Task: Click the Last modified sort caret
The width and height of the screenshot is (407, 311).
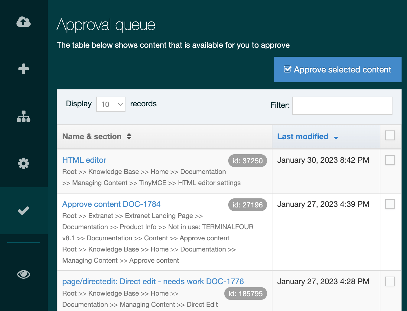Action: tap(336, 138)
